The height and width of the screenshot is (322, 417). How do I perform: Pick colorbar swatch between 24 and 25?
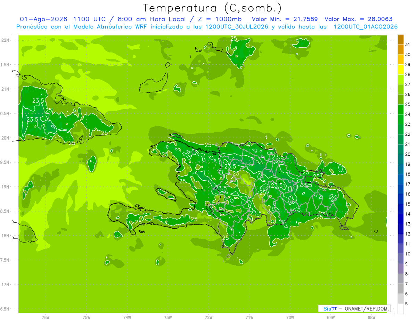click(x=401, y=109)
